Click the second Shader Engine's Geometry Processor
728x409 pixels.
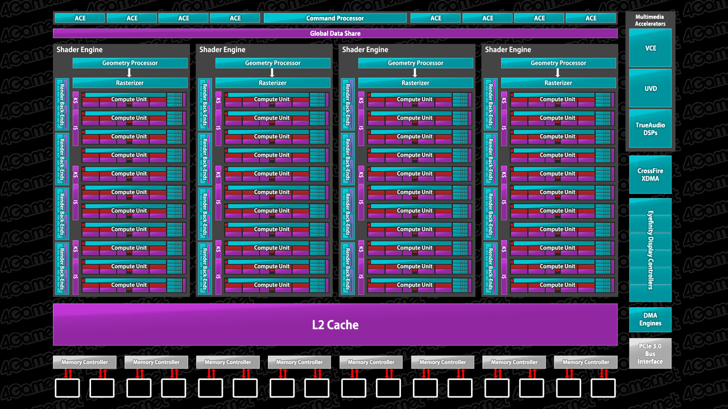click(x=272, y=63)
